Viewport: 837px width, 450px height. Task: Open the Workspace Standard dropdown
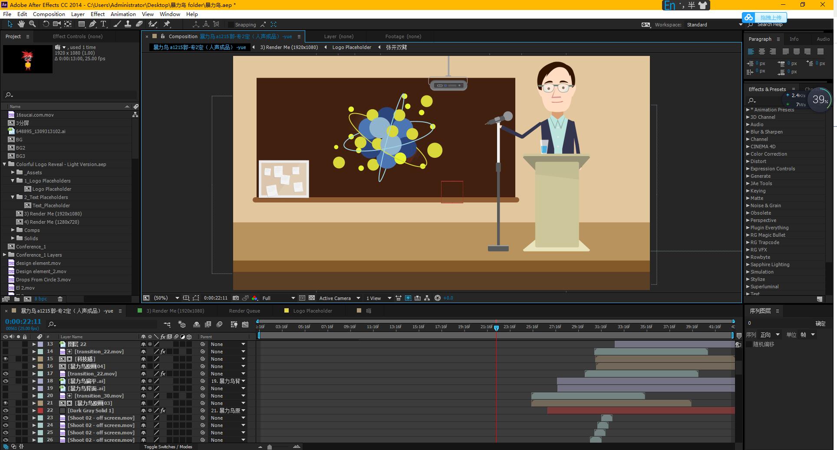click(x=715, y=25)
